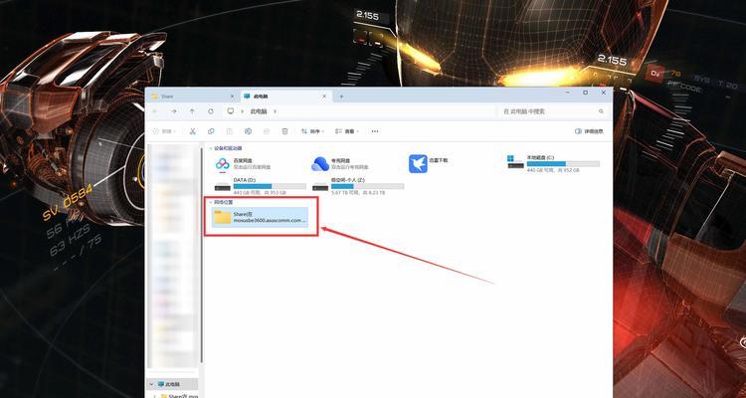
Task: Close the Share tab
Action: tap(232, 97)
